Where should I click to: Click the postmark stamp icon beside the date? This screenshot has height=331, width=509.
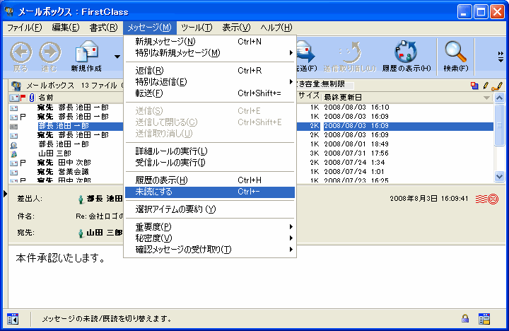coord(486,199)
